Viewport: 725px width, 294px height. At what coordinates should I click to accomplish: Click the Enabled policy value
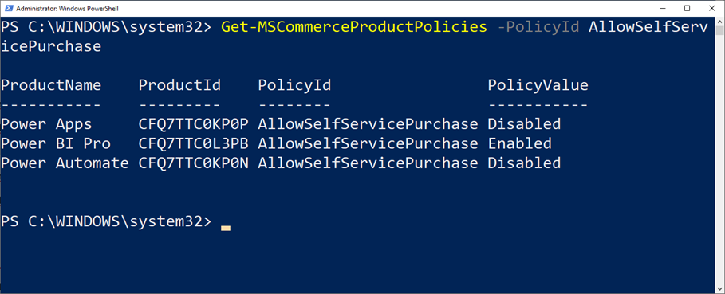coord(520,143)
